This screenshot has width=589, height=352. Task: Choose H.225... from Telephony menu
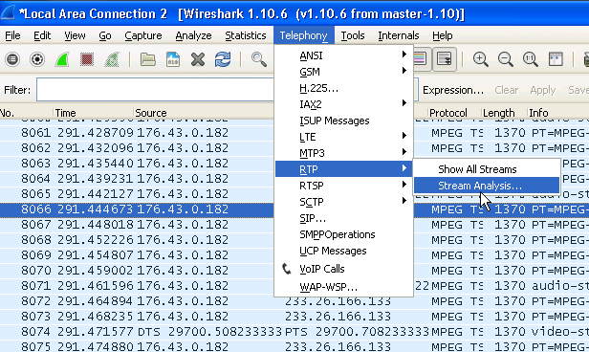click(x=343, y=88)
